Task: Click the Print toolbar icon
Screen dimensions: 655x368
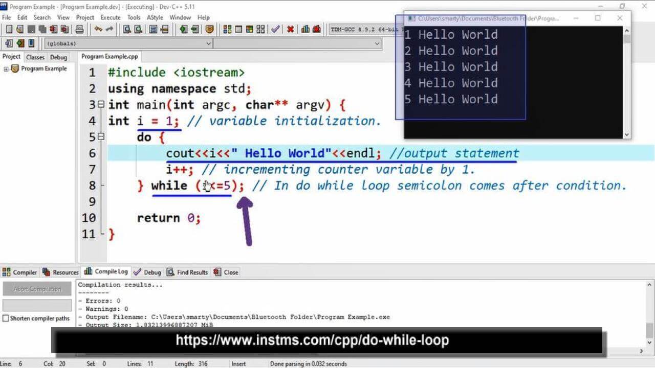Action: (x=79, y=29)
